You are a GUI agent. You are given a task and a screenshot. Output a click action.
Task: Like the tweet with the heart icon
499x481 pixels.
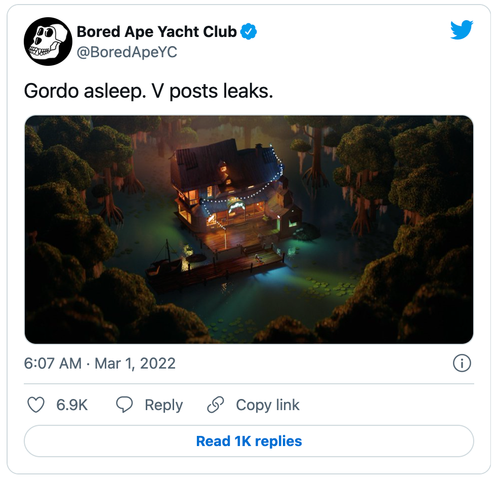click(35, 405)
